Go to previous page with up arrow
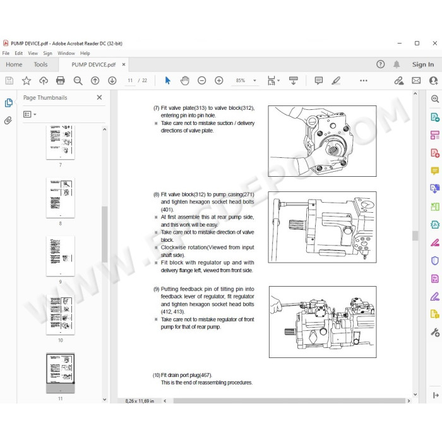This screenshot has height=442, width=442. pos(95,81)
